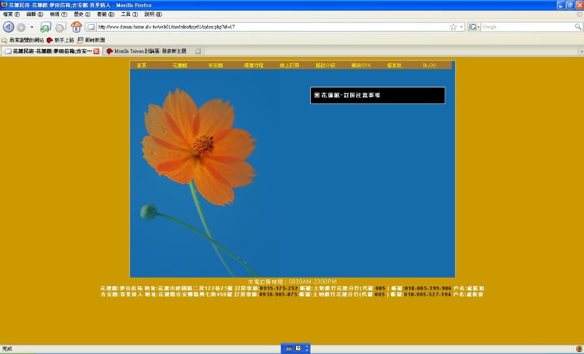
Task: Close the active 花蓮民宿 tab
Action: pyautogui.click(x=96, y=51)
